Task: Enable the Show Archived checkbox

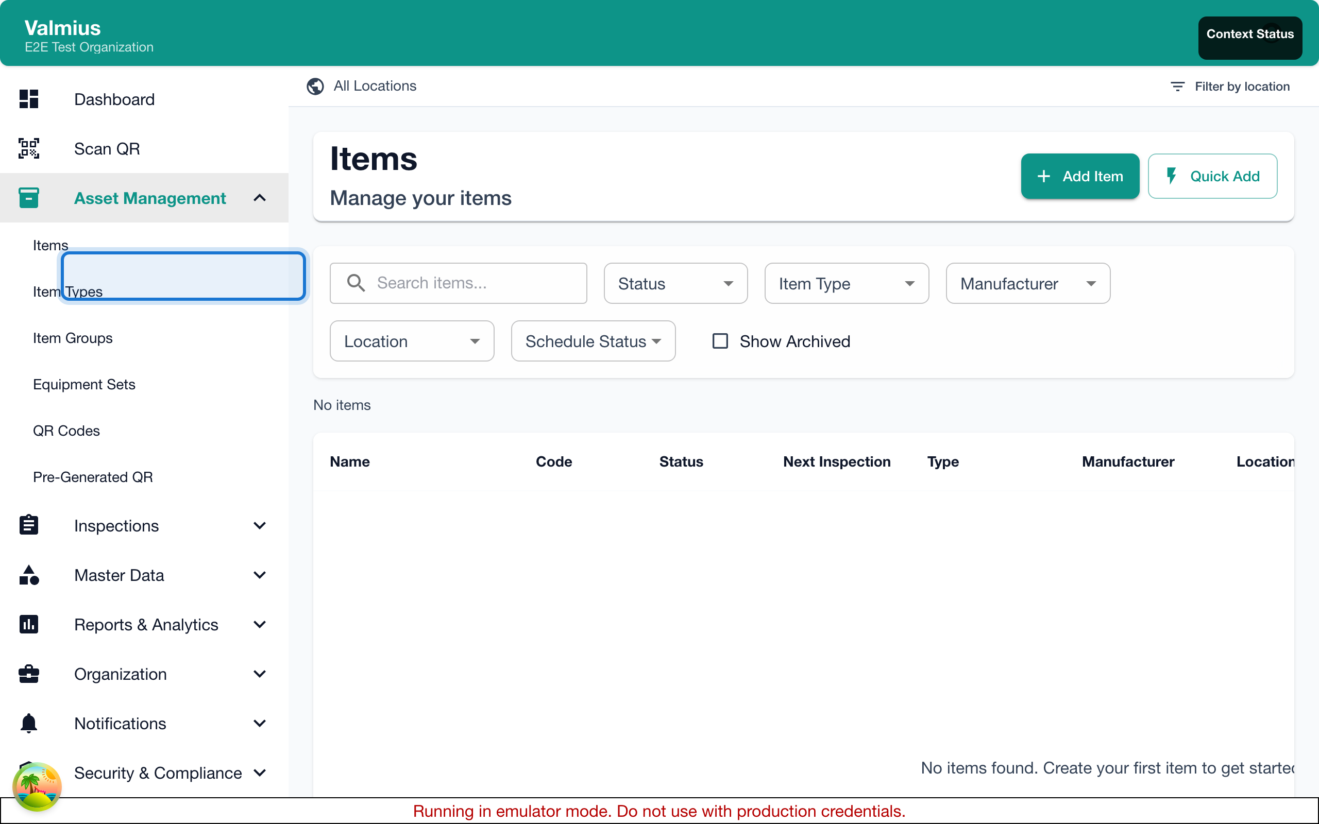Action: click(719, 340)
